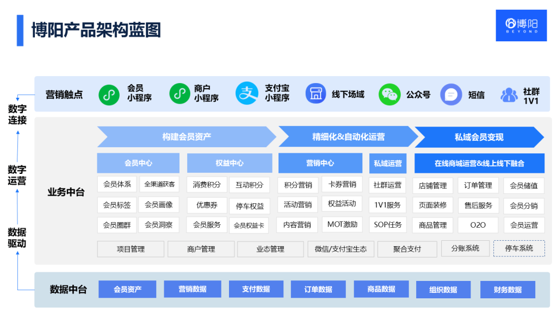Viewport: 557px width, 313px height.
Task: Click the 私域运营 blue header block
Action: pos(387,163)
